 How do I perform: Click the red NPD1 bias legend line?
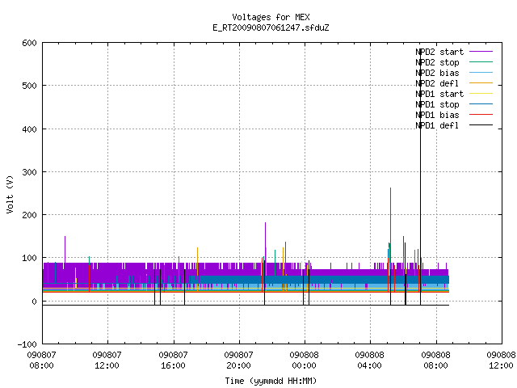[x=481, y=115]
